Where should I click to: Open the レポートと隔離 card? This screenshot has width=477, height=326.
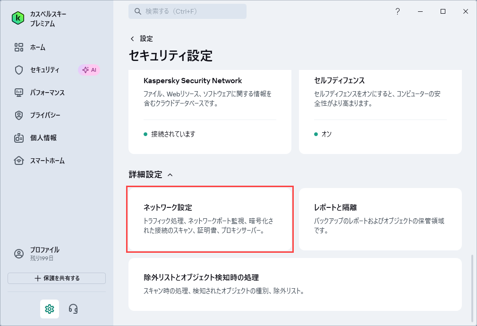(380, 219)
